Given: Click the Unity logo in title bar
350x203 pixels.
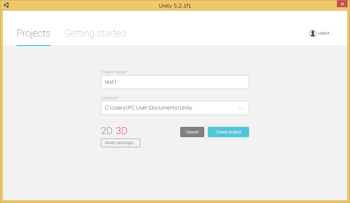Looking at the screenshot, I should coord(6,5).
